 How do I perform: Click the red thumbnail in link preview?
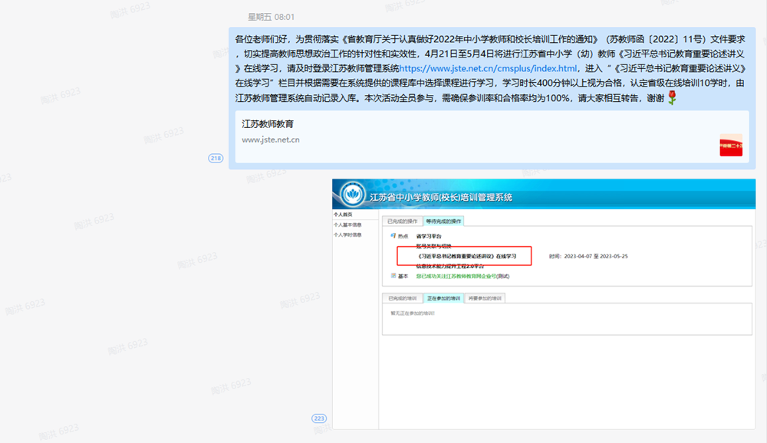pos(730,145)
